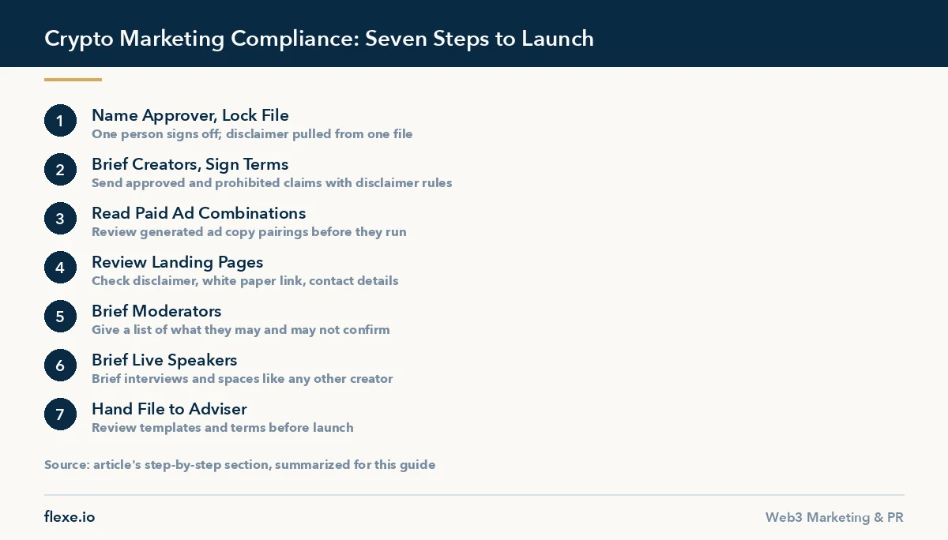
Task: Click the heading 'Brief Creators, Sign Terms'
Action: [190, 164]
